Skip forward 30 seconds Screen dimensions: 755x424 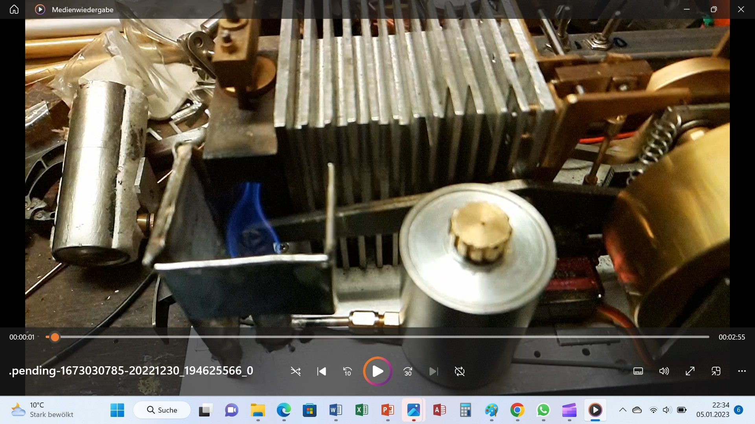[408, 371]
